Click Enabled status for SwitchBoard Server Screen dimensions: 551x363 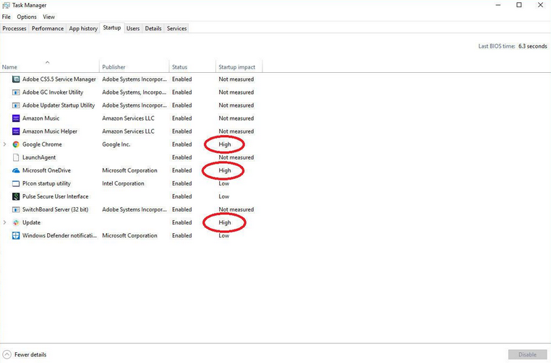(x=182, y=209)
